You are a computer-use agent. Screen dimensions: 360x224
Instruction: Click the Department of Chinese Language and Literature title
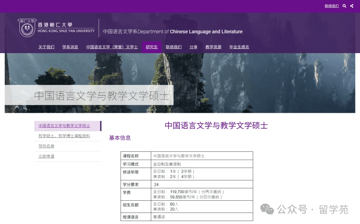coord(173,32)
